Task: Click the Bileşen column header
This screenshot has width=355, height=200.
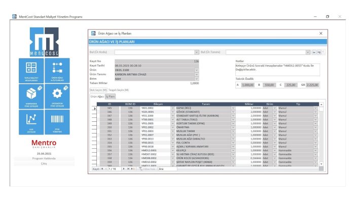Action: click(x=158, y=104)
